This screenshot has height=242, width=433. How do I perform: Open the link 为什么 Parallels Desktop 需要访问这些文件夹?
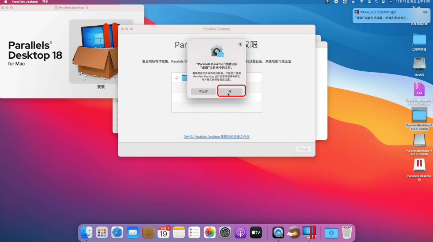point(216,137)
